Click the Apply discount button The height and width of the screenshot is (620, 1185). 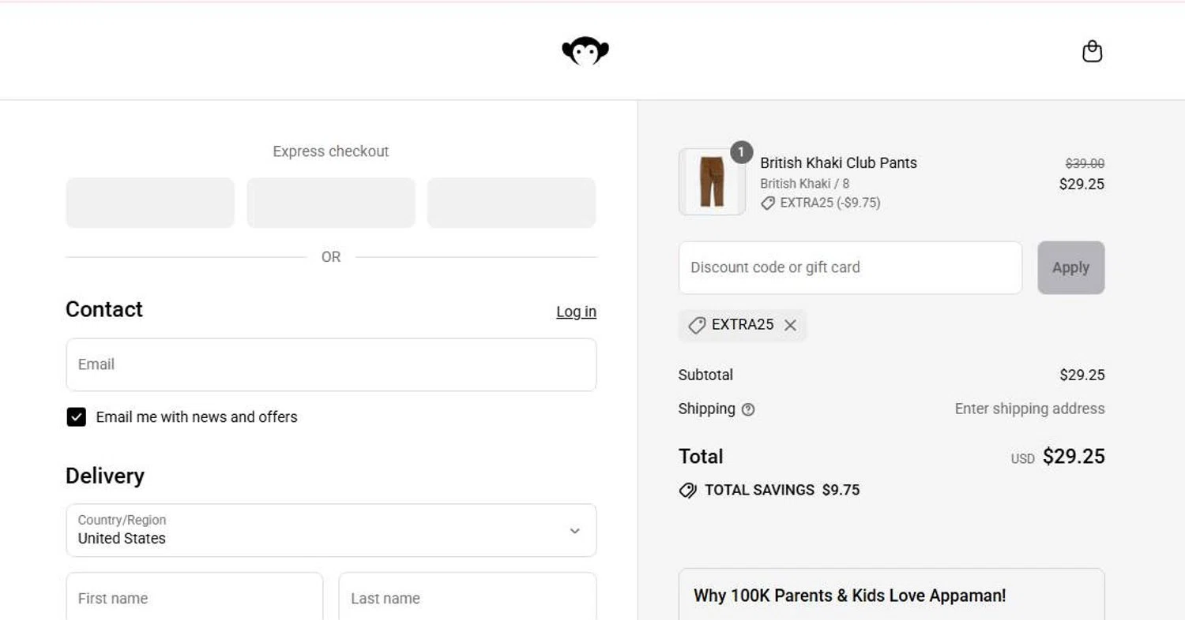tap(1070, 267)
